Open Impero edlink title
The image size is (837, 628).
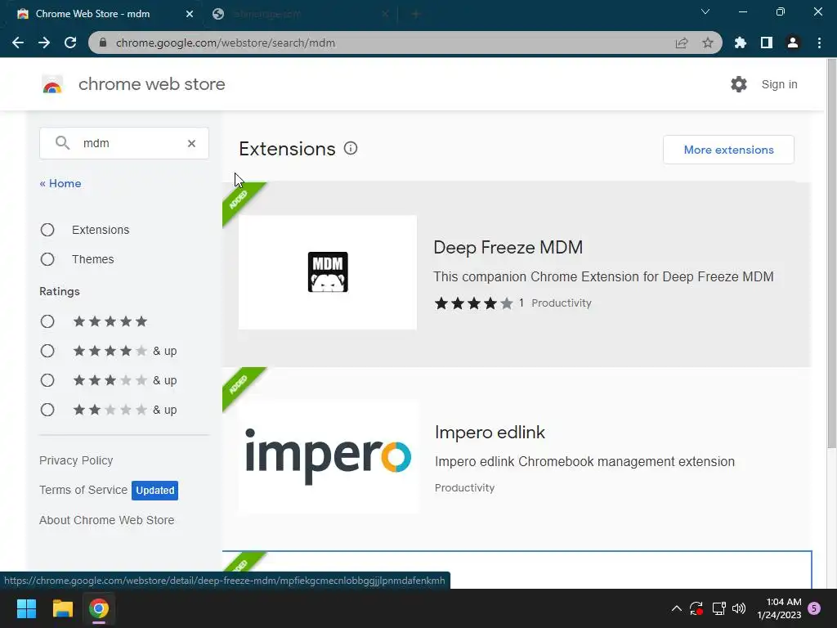490,432
